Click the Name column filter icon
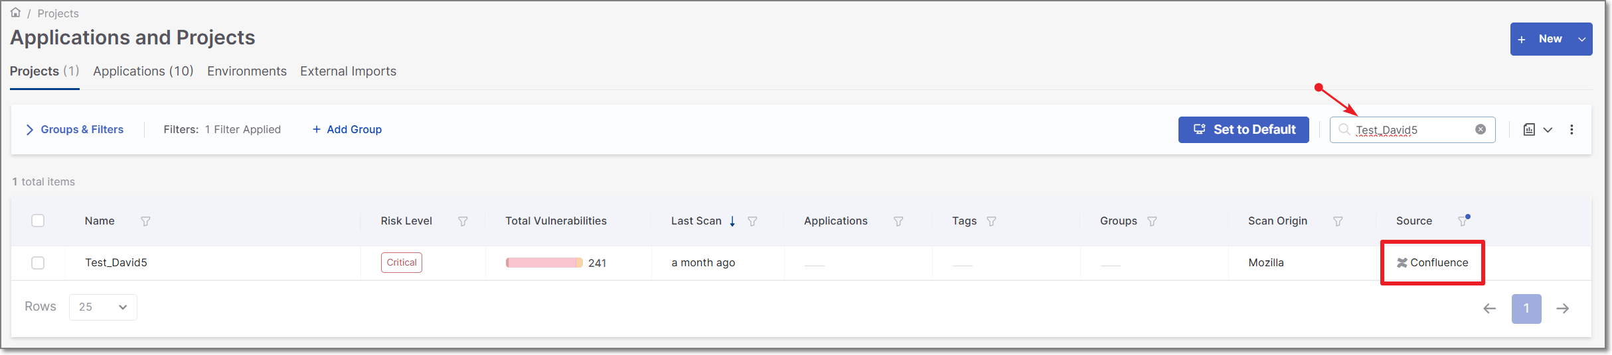Screen dimensions: 1612x355 click(x=145, y=221)
